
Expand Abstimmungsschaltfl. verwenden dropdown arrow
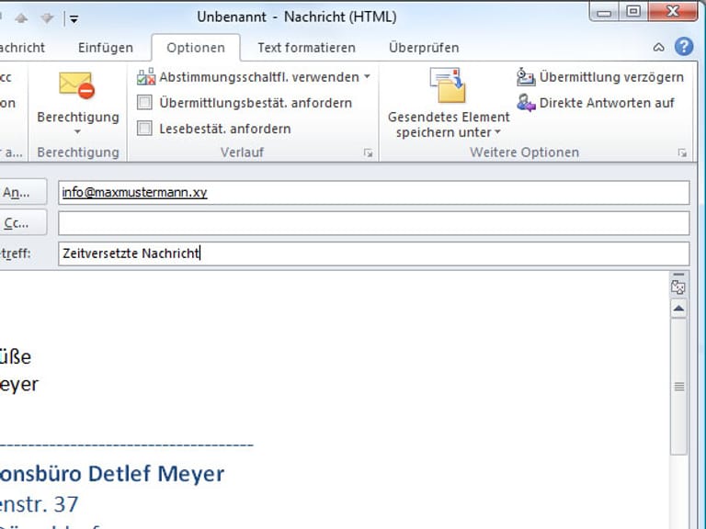pos(367,77)
